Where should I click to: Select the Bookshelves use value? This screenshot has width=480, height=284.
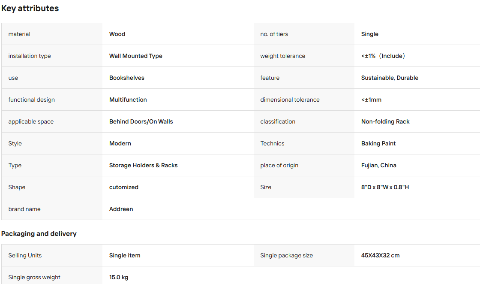(127, 78)
